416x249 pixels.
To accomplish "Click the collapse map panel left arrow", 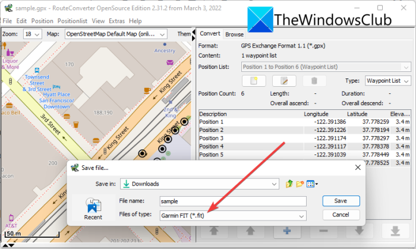I will pos(194,32).
